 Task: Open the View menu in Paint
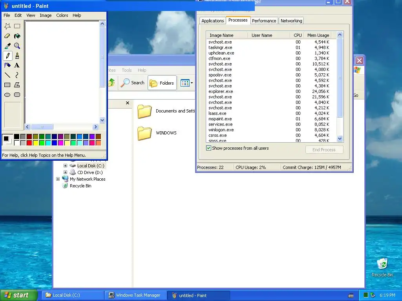31,15
